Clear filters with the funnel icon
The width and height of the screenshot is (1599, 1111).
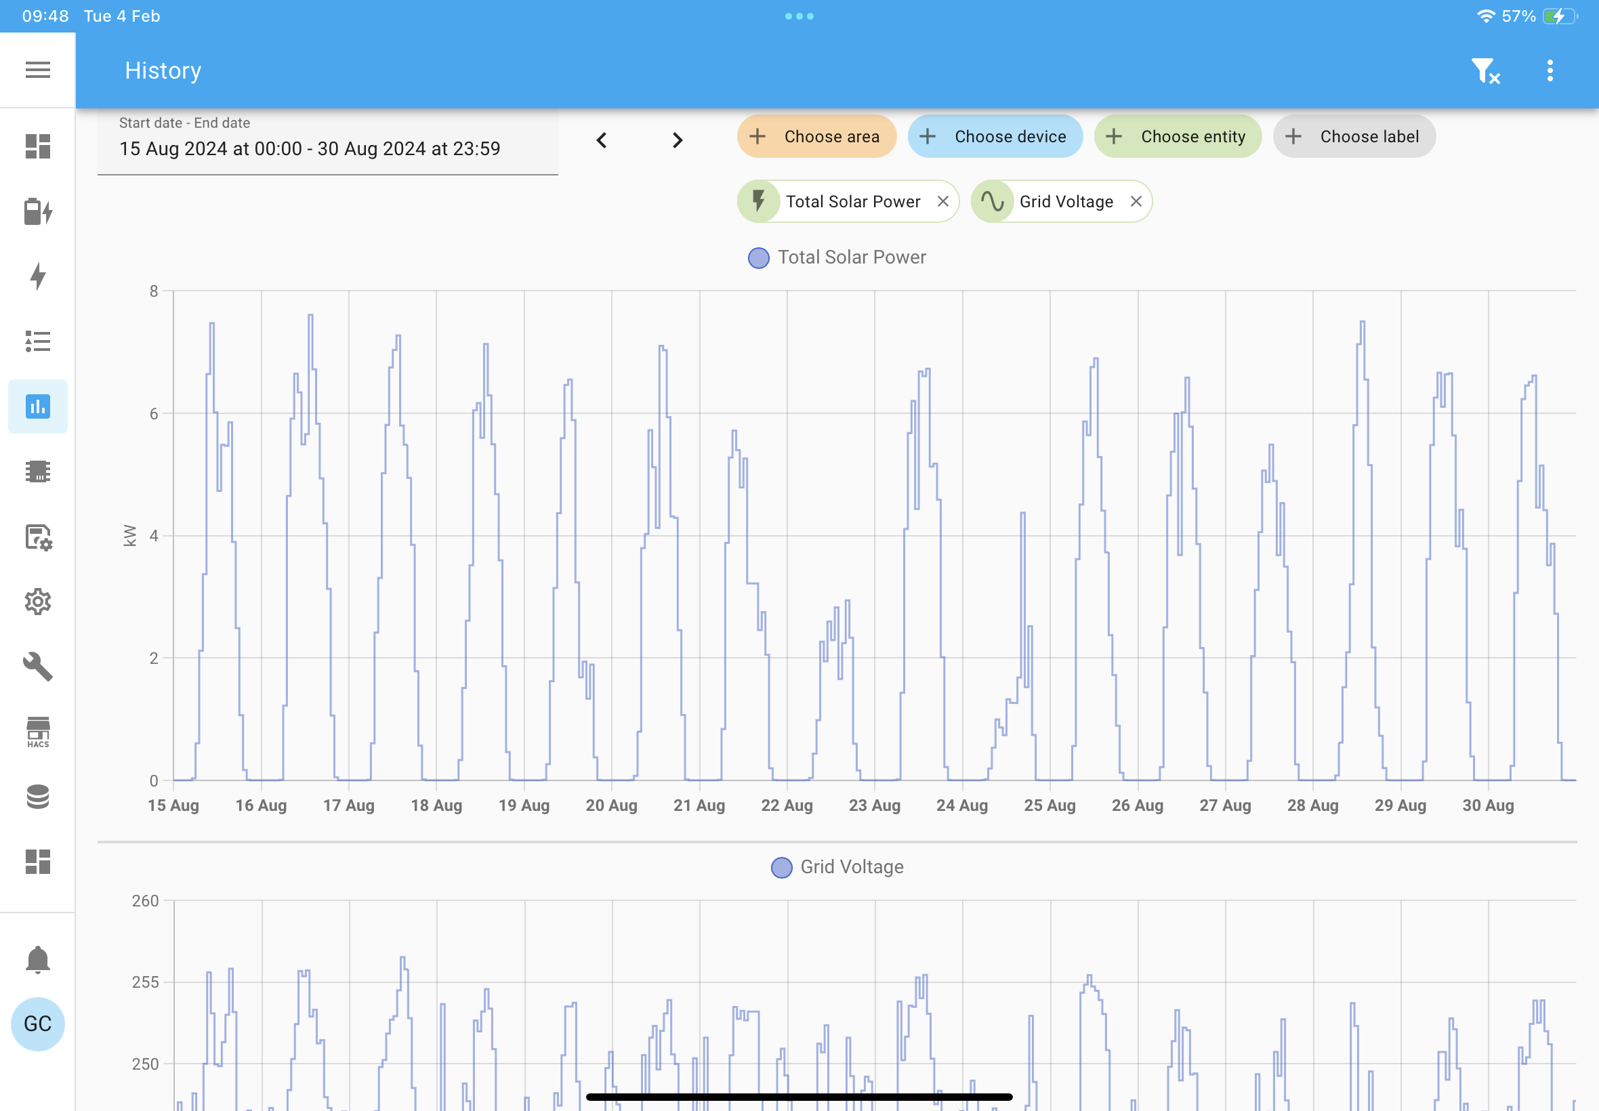(1485, 70)
